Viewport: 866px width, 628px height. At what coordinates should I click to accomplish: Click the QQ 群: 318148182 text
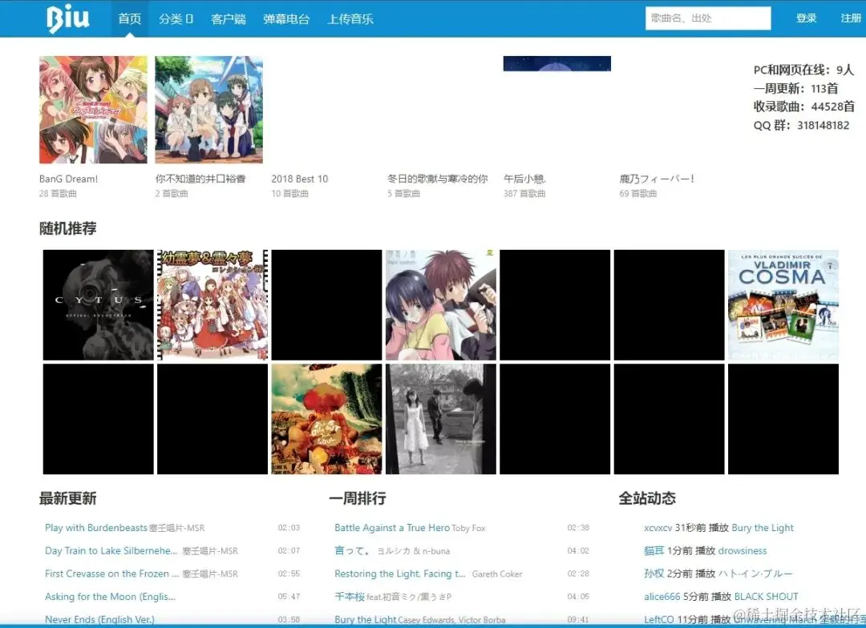tap(801, 125)
